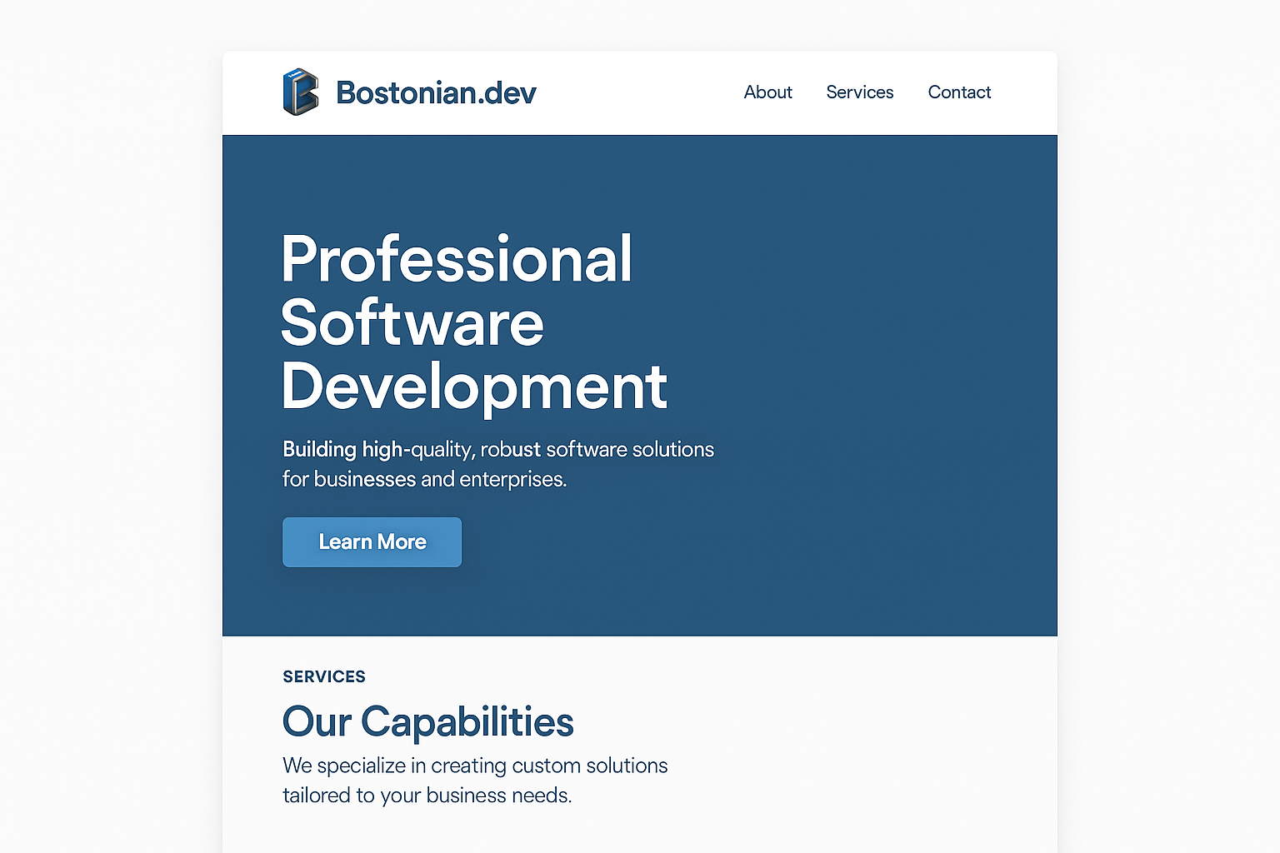Viewport: 1280px width, 853px height.
Task: Click the word Development in hero heading
Action: [x=474, y=387]
